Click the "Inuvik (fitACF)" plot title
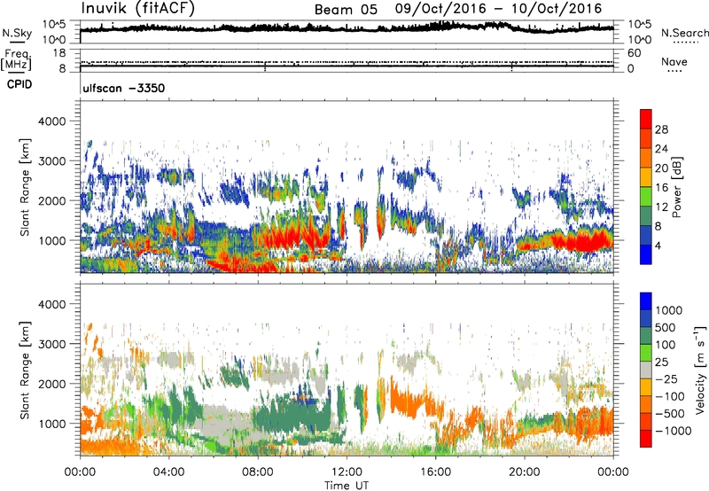The image size is (709, 491). tap(138, 8)
